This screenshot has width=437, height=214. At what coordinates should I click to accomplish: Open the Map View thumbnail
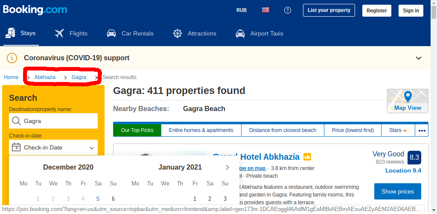(x=408, y=101)
